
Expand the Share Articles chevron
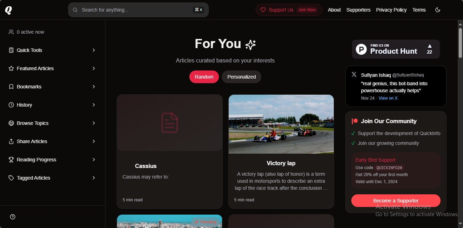pyautogui.click(x=94, y=141)
